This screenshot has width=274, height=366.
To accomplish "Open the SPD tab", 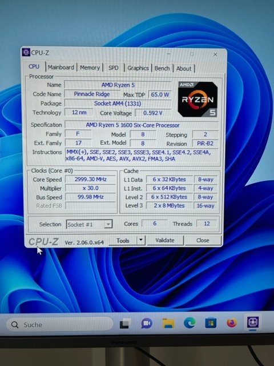I will [114, 68].
